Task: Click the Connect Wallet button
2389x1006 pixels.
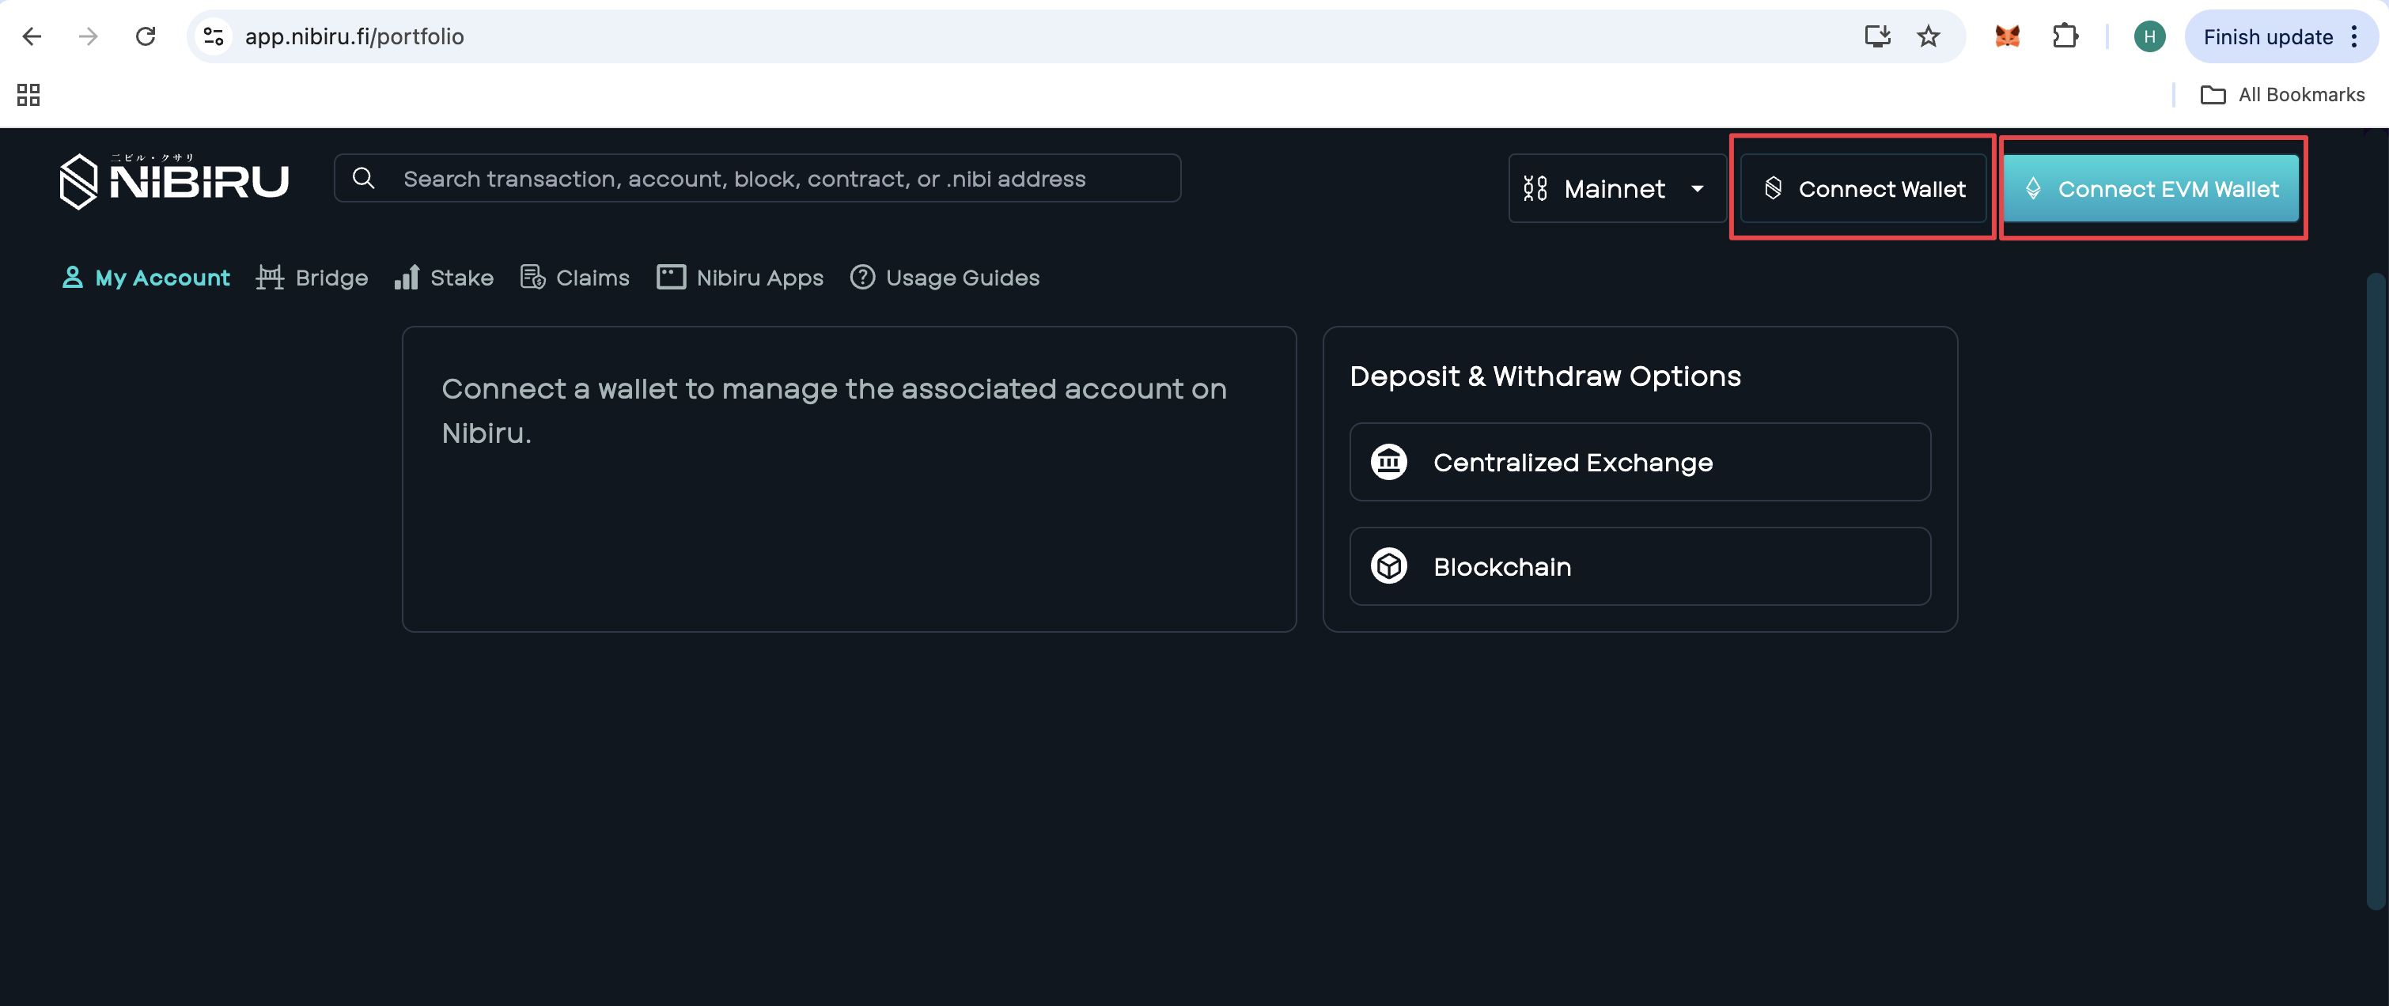Action: click(1863, 188)
